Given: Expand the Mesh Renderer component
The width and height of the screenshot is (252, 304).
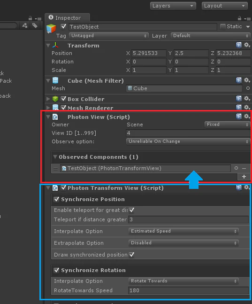Looking at the screenshot, I should (48, 108).
